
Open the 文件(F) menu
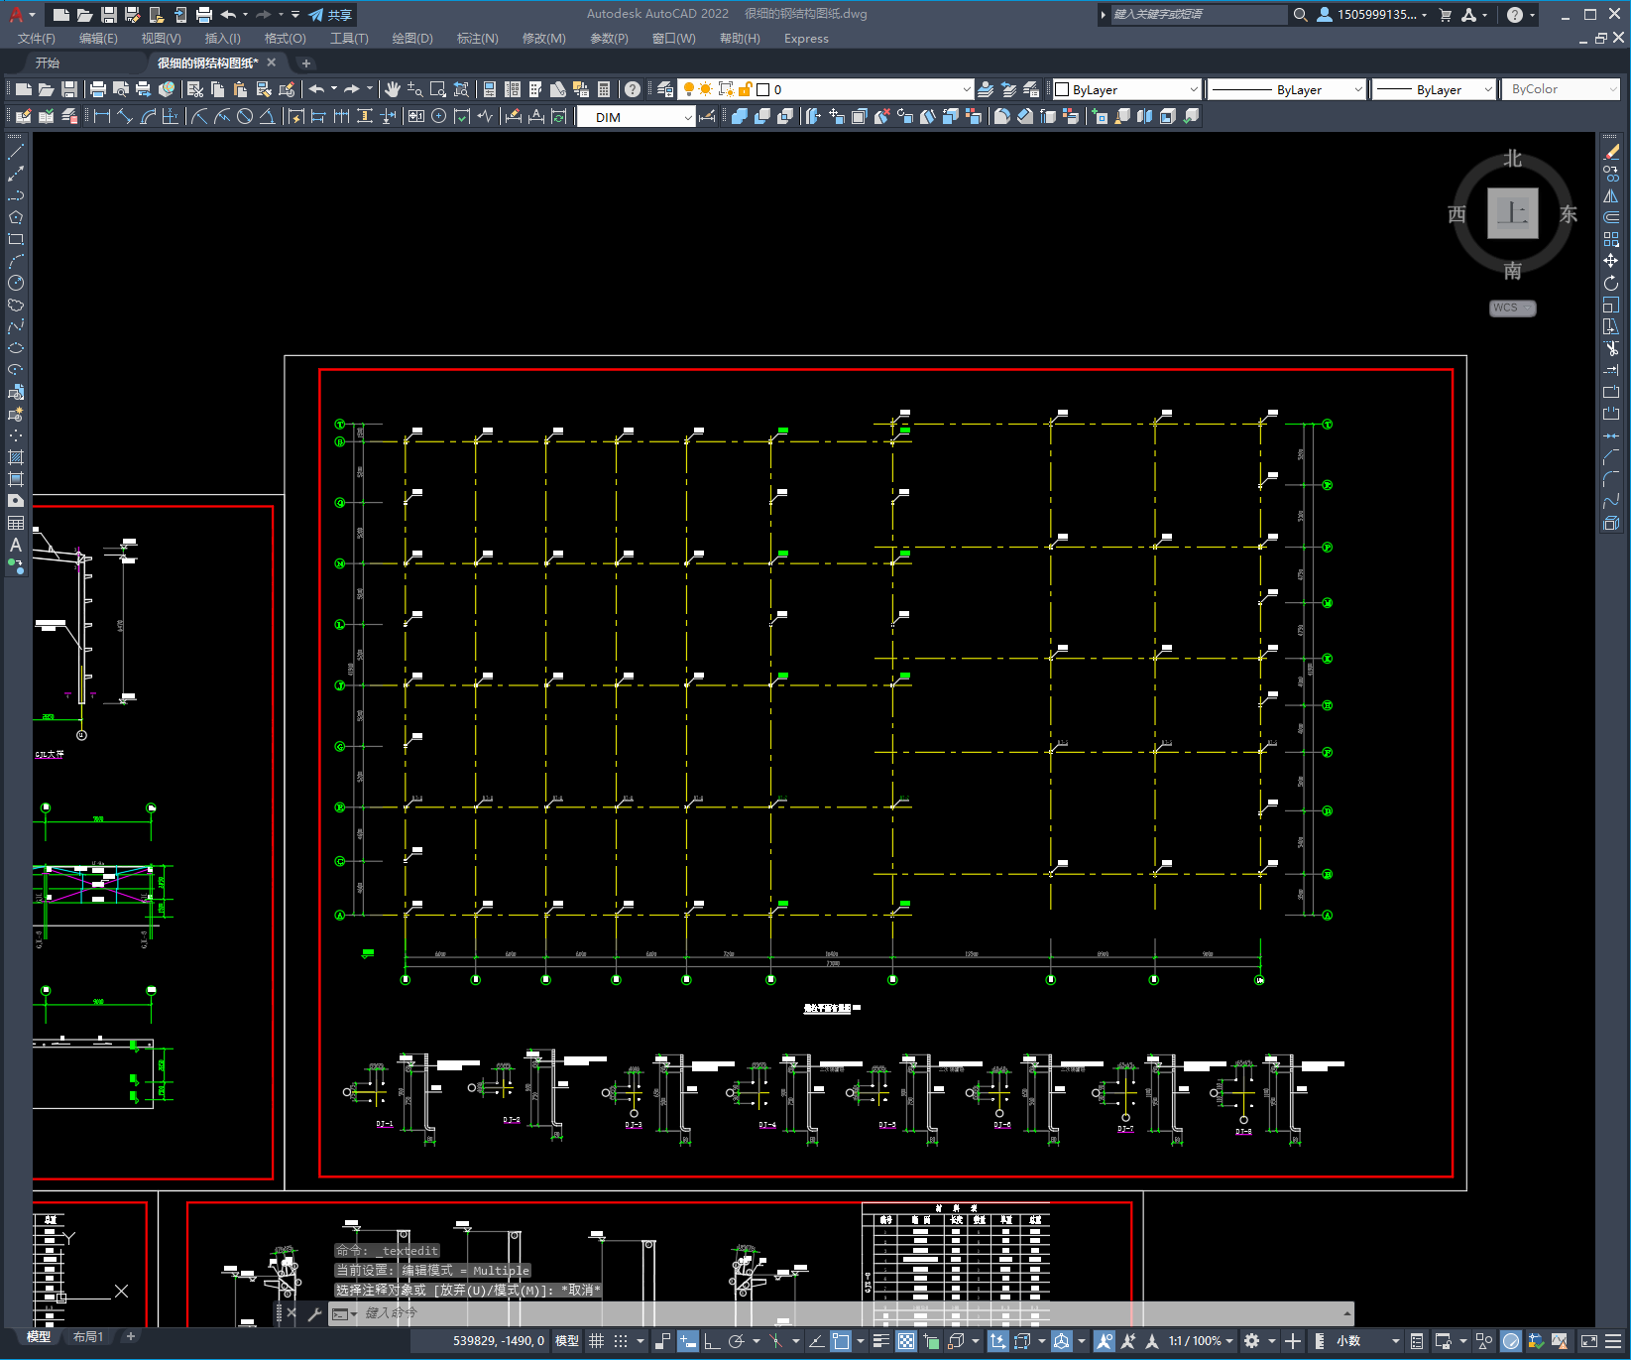37,39
